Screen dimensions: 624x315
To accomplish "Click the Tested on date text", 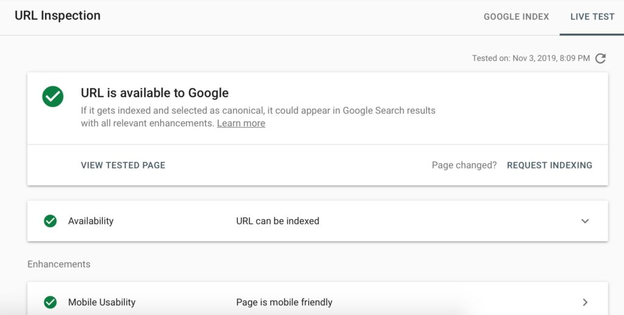I will click(x=531, y=58).
